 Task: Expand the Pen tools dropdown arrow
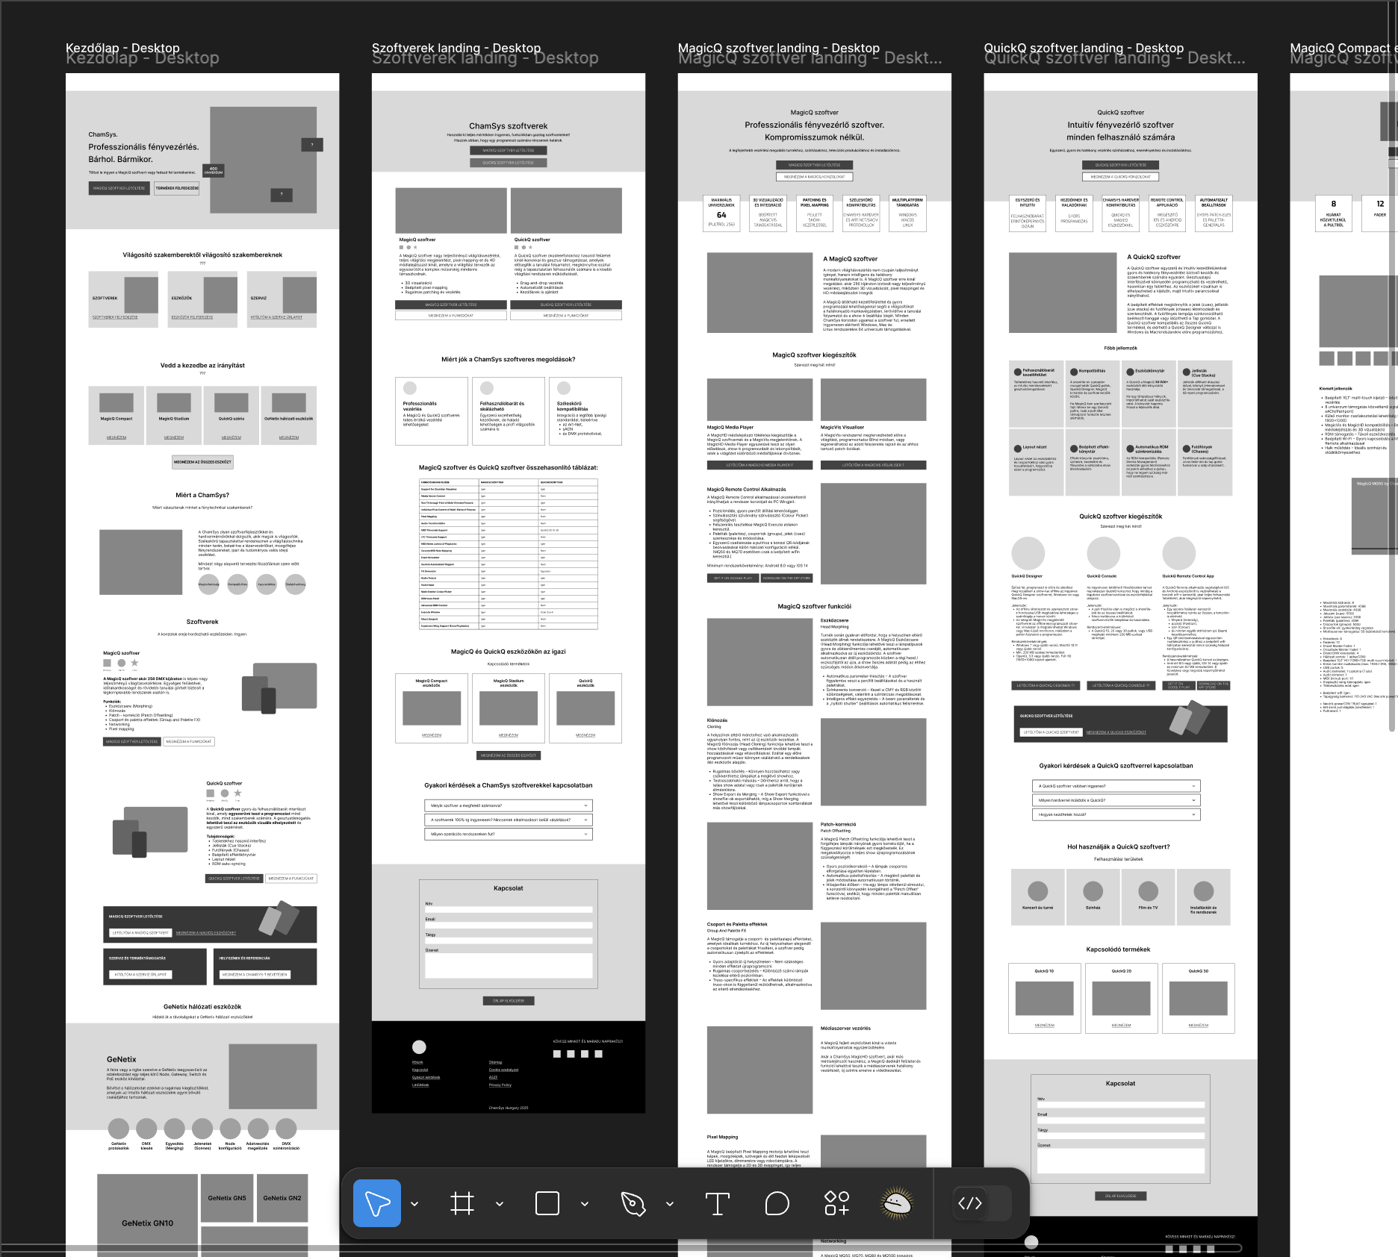[x=670, y=1204]
